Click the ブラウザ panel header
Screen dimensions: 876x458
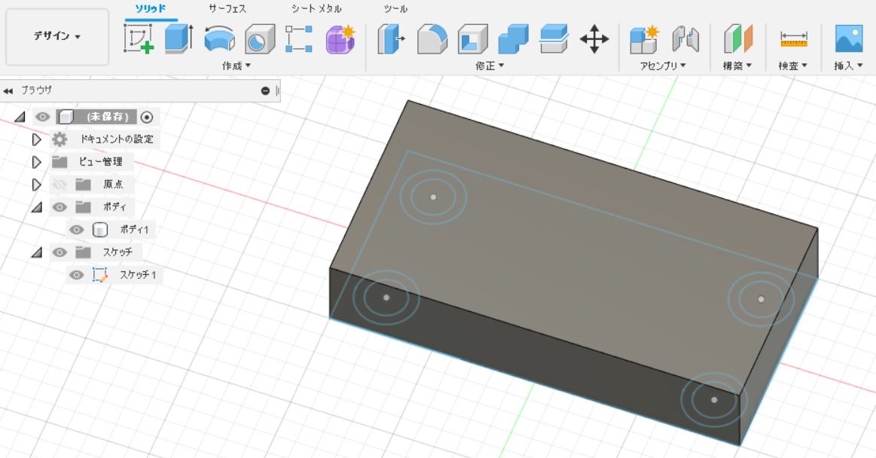click(139, 90)
